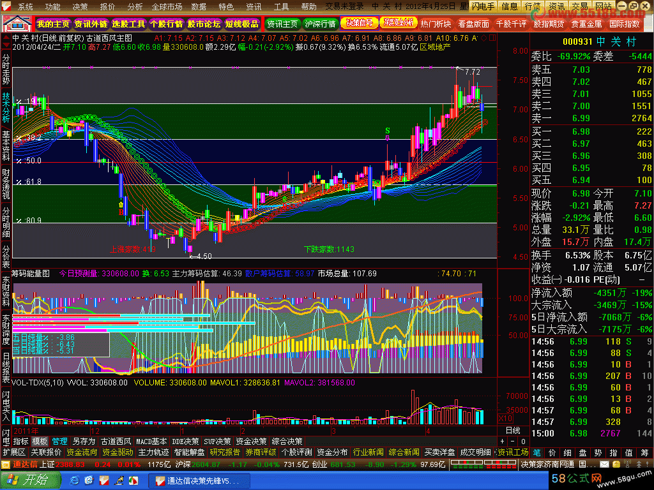Click the 闪电手 button
Viewport: 654px width, 490px height.
pyautogui.click(x=483, y=6)
